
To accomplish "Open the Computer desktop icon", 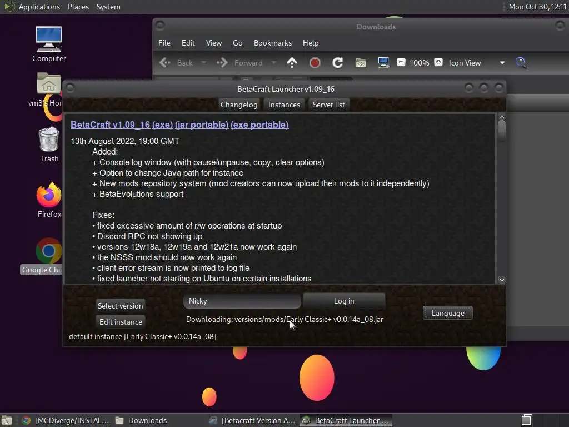I will [49, 44].
